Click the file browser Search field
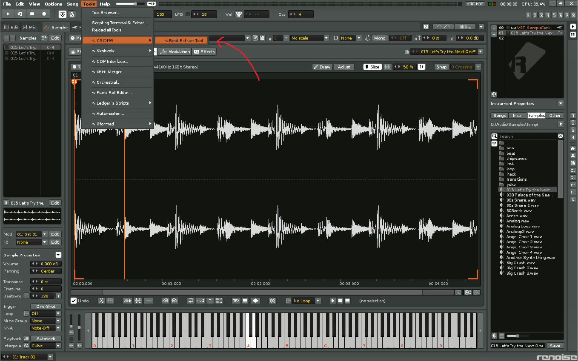Screen dimensions: 578x361 coord(527,136)
